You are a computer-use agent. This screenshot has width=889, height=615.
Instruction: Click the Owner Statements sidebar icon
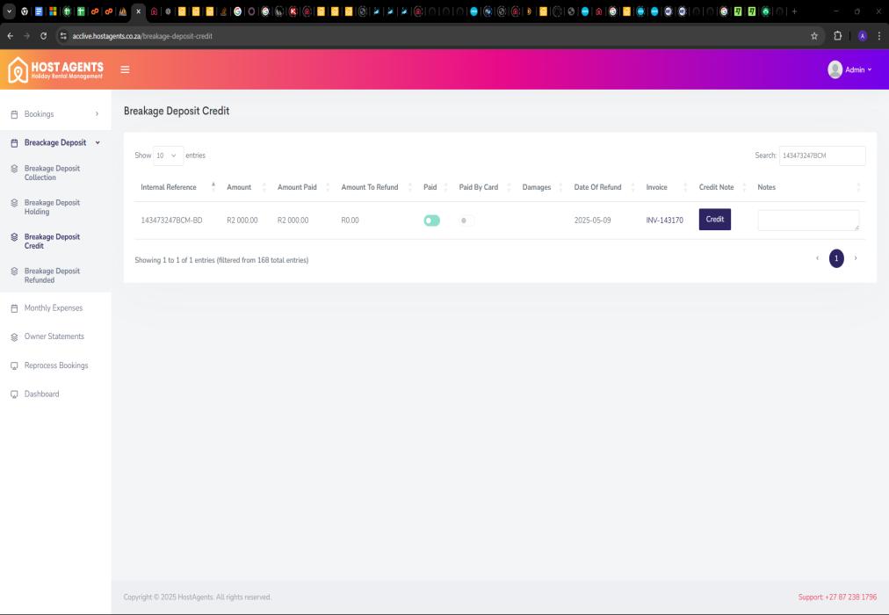[13, 336]
